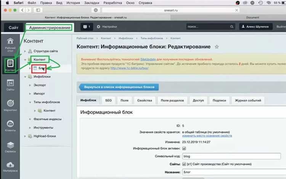Viewport: 286px width, 179px height.
Task: Select the Document browser tab
Action: point(228,18)
